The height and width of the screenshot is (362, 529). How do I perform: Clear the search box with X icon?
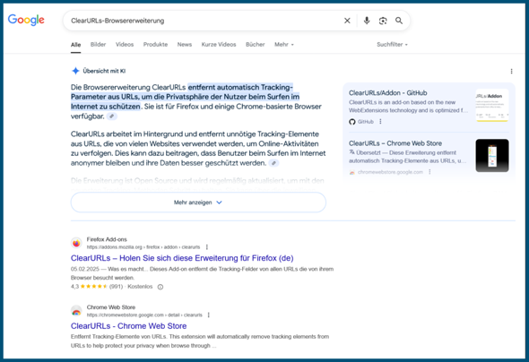click(347, 21)
